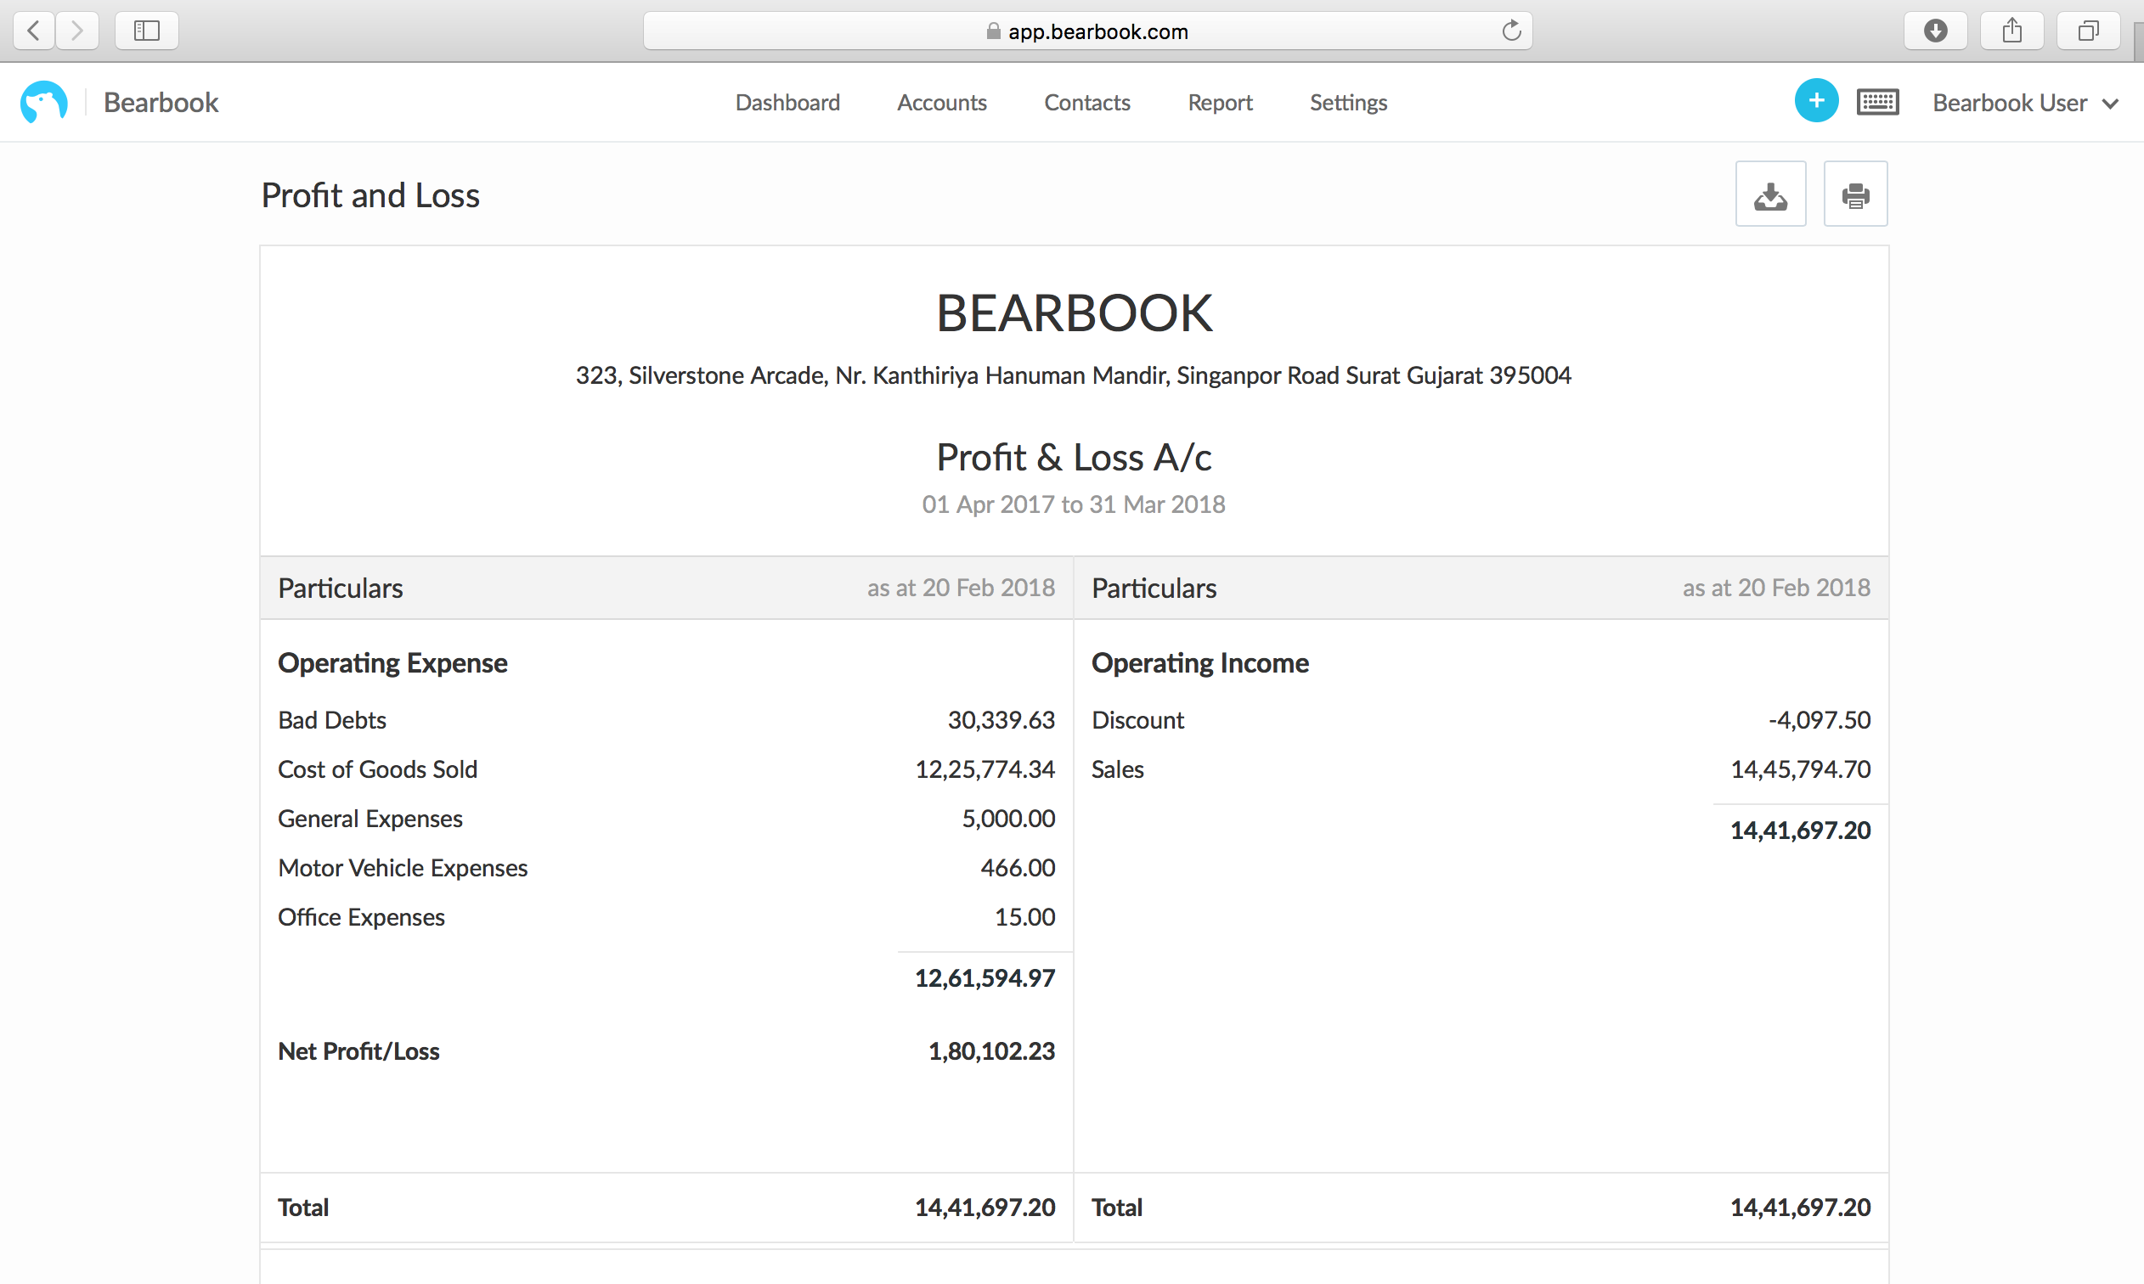Screen dimensions: 2144x1284
Task: Click the Profit & Loss A/c title
Action: 1073,457
